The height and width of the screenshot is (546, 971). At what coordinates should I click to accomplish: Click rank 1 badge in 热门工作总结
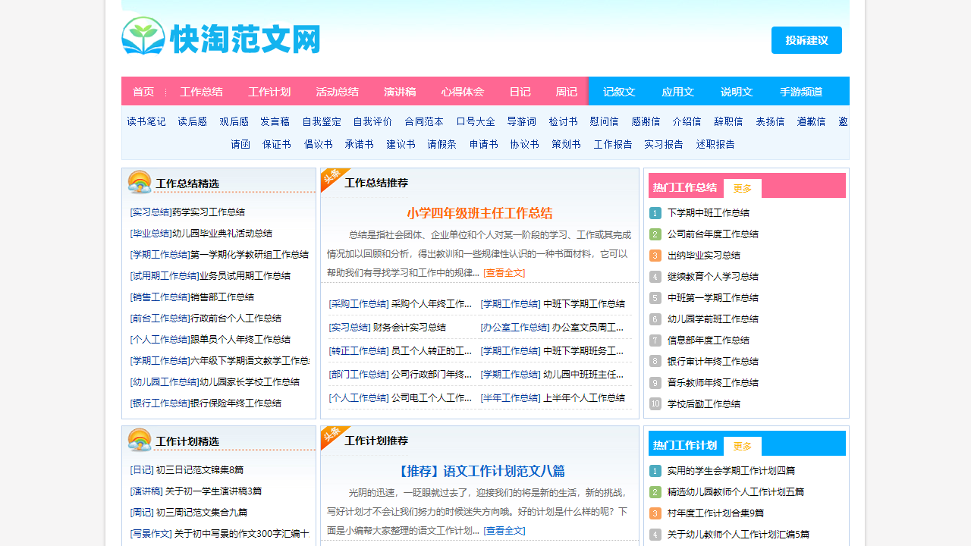pos(655,213)
